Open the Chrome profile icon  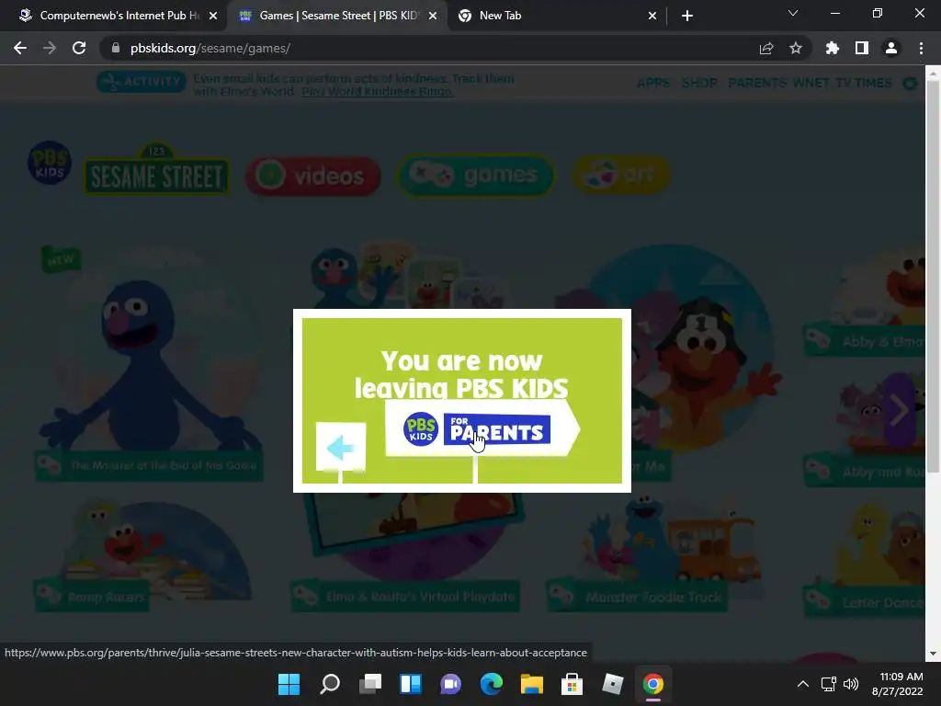tap(891, 48)
